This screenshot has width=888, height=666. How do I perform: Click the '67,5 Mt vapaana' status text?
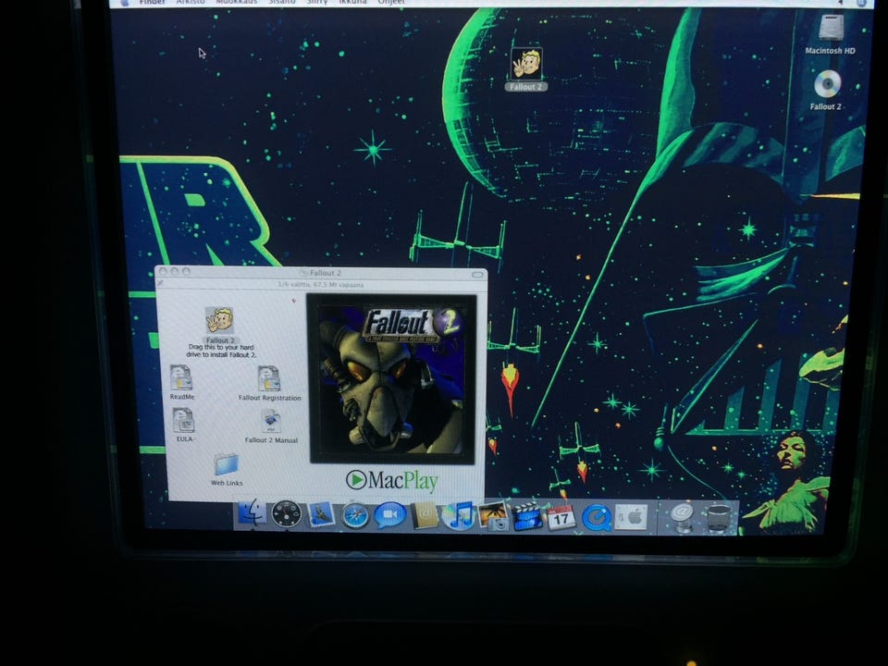tap(339, 285)
